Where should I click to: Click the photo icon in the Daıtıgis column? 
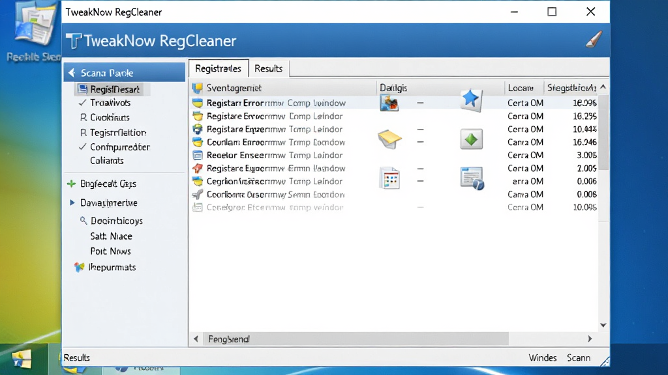pos(389,103)
